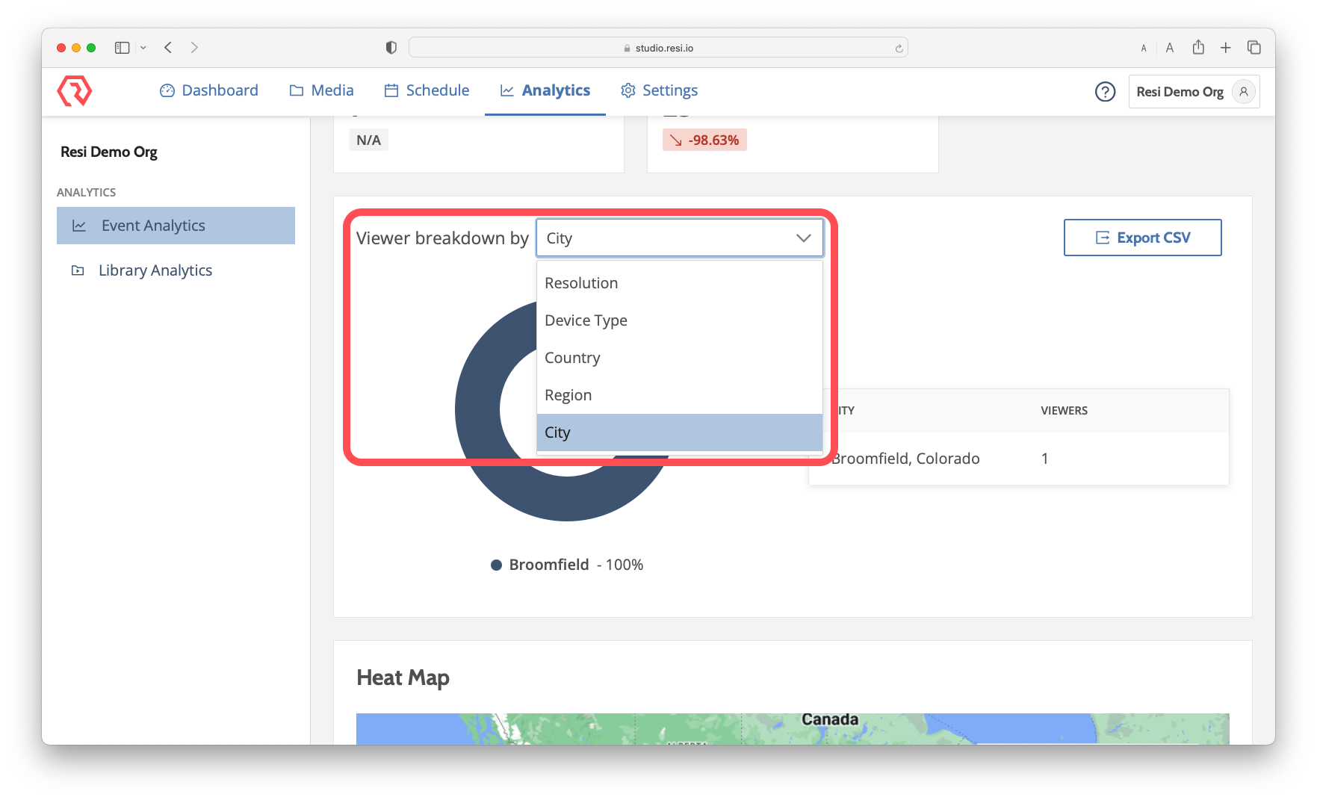
Task: Click the browser share icon in Safari toolbar
Action: click(x=1198, y=46)
